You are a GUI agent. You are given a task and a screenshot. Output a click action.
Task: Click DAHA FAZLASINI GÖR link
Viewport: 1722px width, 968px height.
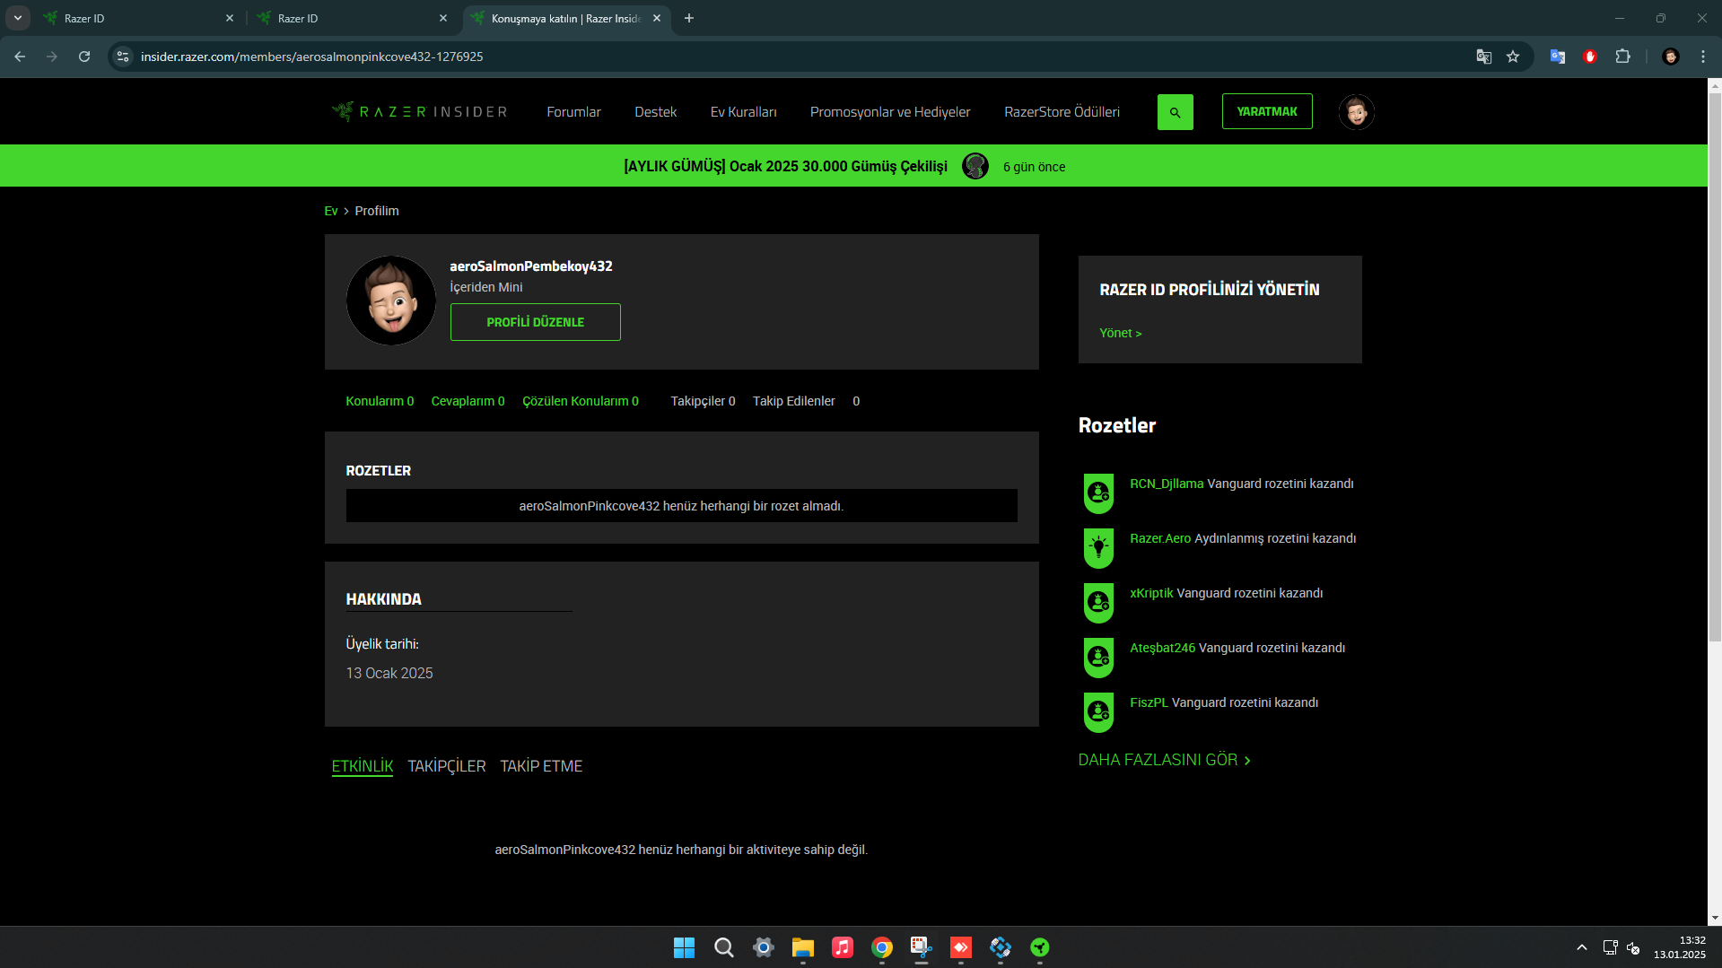(1164, 760)
